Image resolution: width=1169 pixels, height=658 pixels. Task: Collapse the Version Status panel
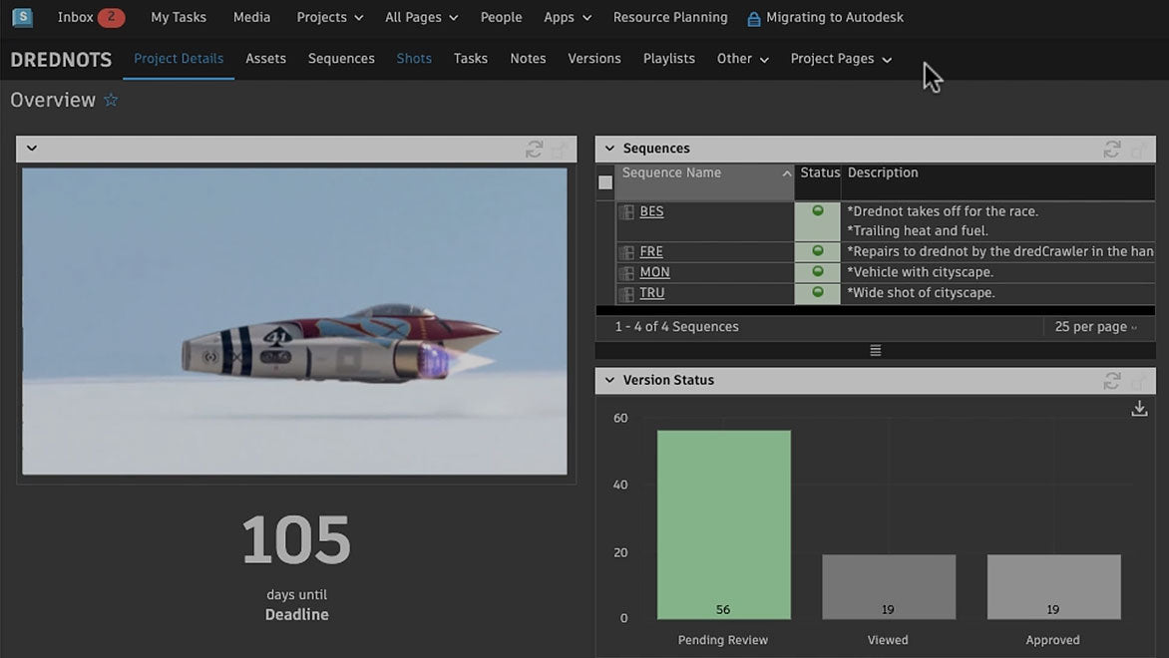pyautogui.click(x=609, y=380)
